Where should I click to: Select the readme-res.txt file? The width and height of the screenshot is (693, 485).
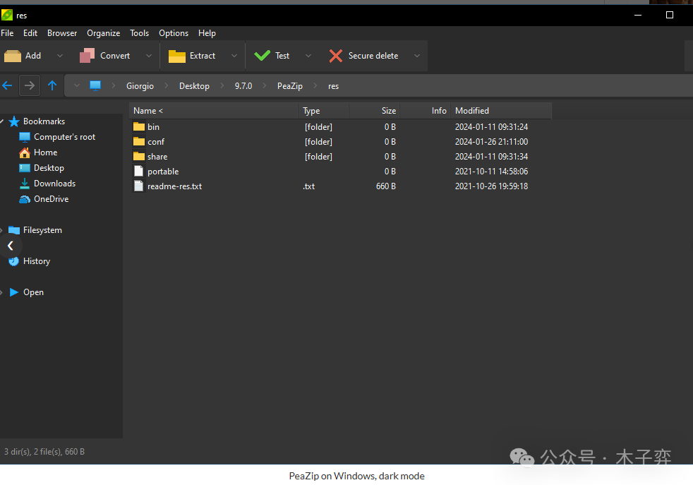coord(174,186)
